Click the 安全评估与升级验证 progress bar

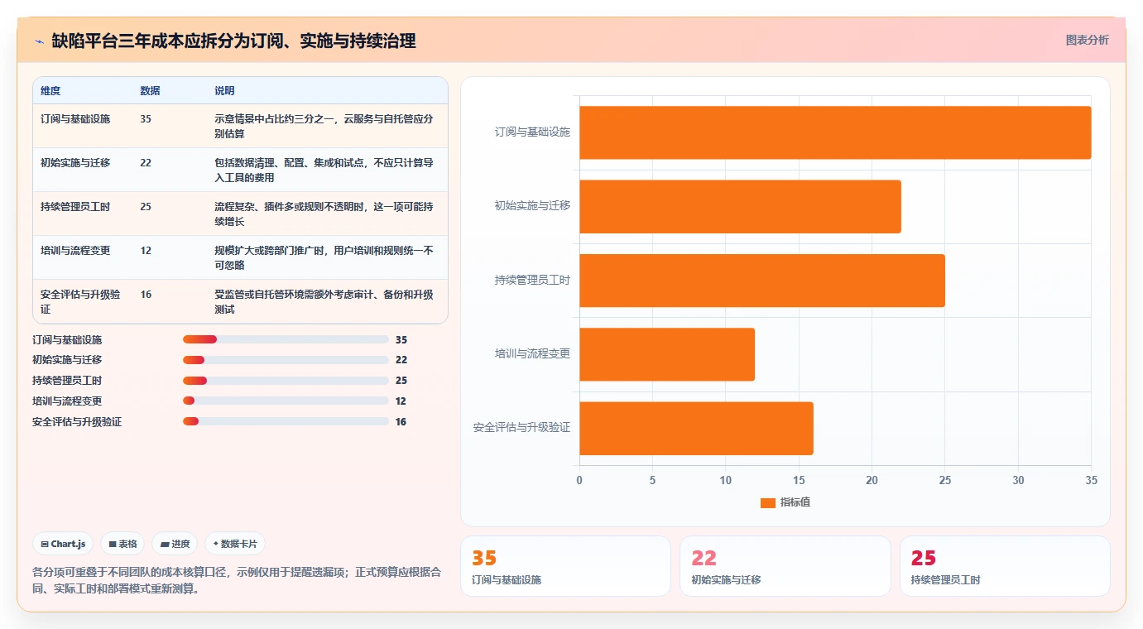286,422
